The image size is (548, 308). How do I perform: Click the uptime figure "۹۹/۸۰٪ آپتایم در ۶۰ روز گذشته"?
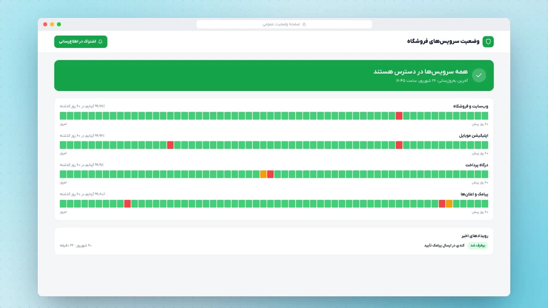coord(82,194)
